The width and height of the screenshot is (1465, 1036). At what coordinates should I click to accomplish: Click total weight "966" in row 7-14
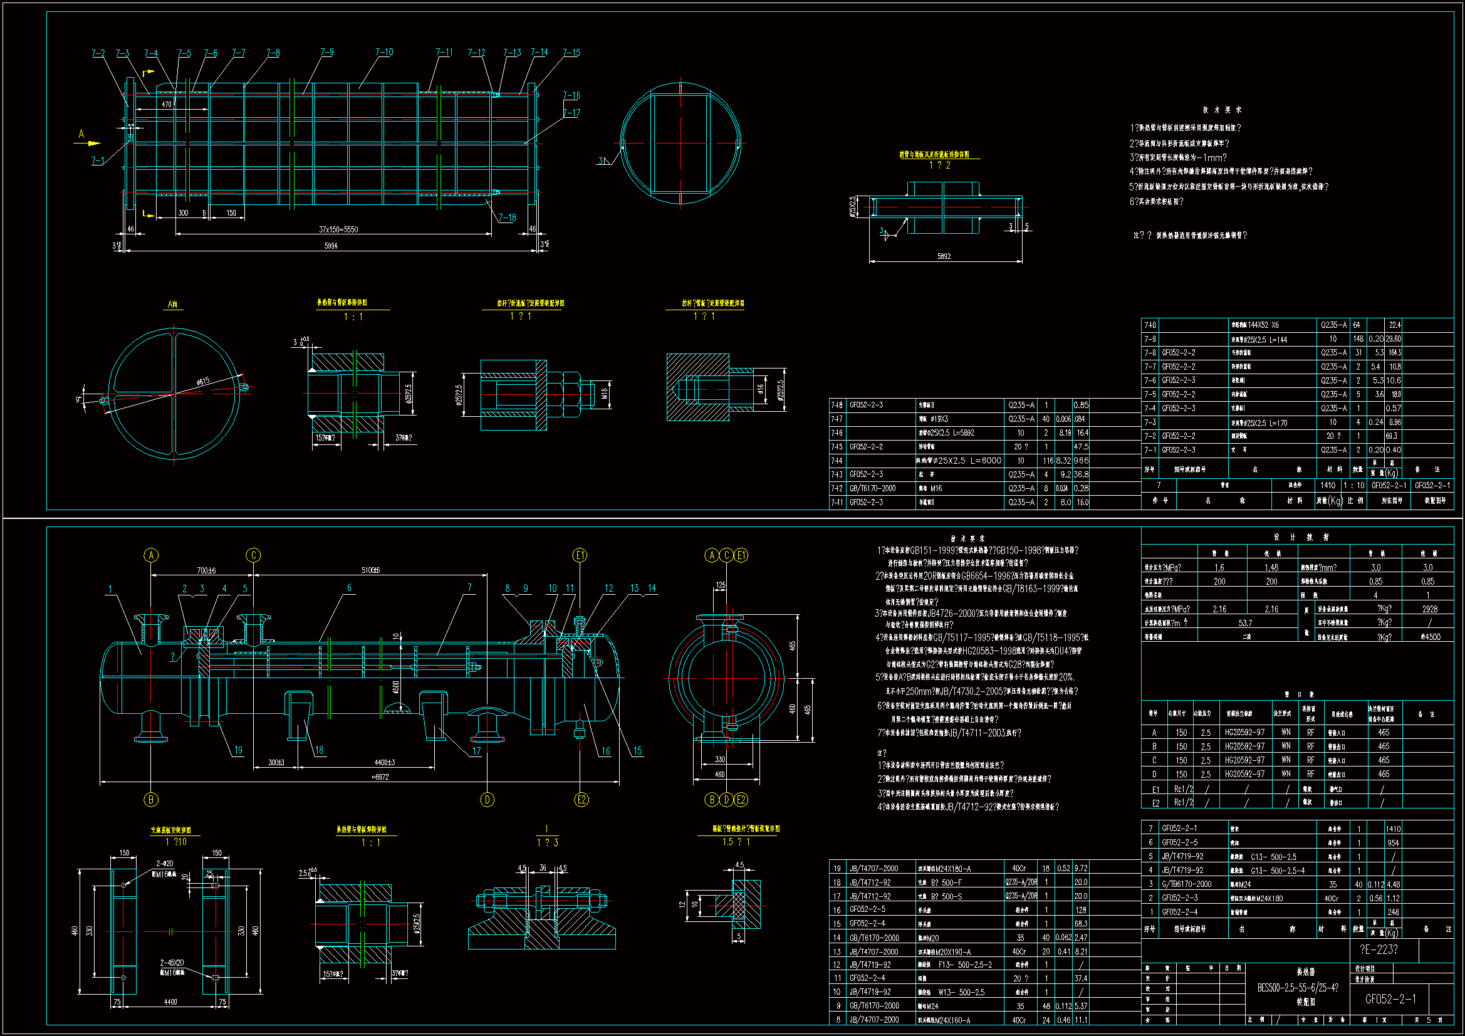(x=1081, y=460)
